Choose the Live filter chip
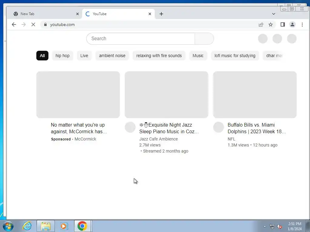 click(84, 56)
